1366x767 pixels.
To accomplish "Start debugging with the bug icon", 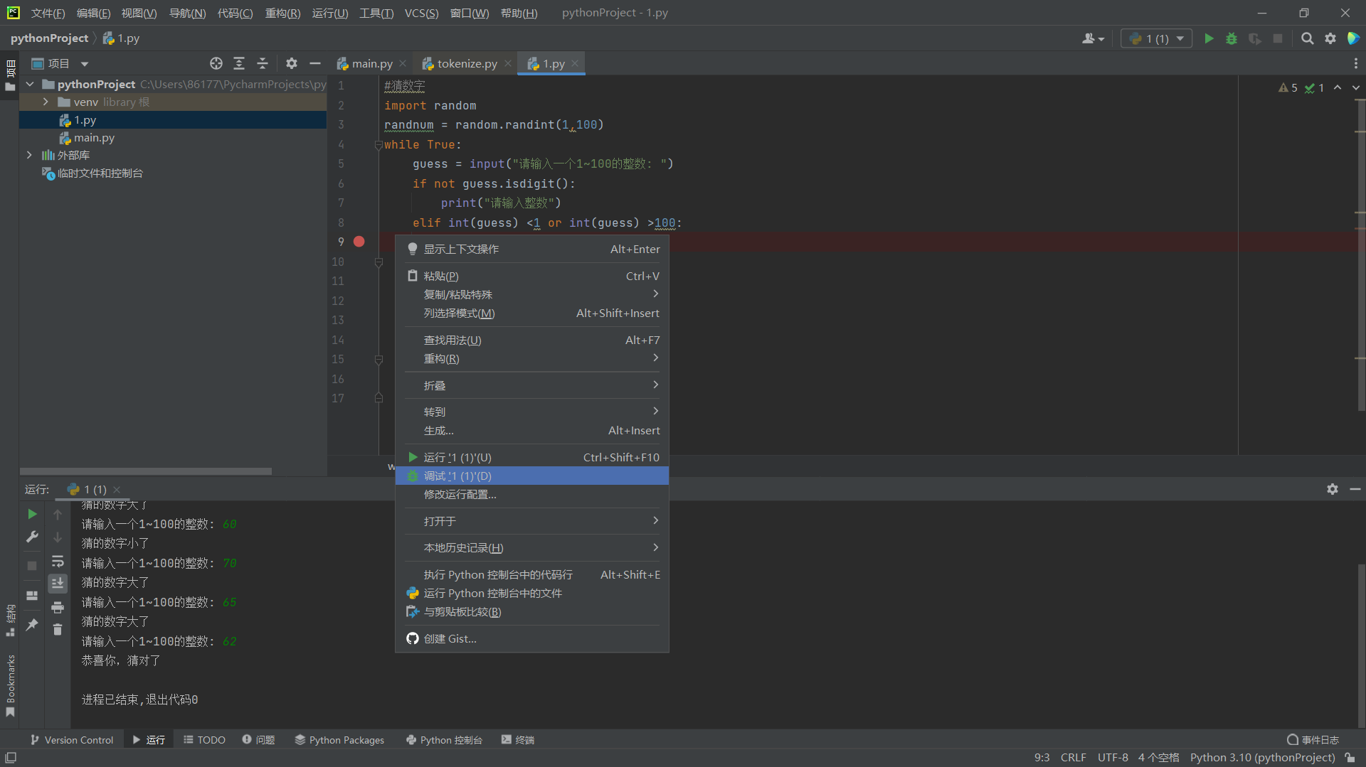I will click(x=1232, y=38).
